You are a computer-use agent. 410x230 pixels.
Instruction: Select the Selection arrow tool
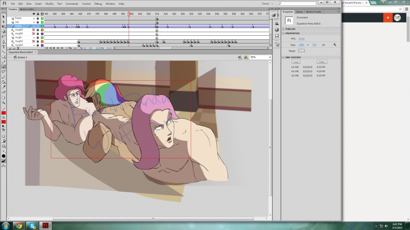pos(4,17)
